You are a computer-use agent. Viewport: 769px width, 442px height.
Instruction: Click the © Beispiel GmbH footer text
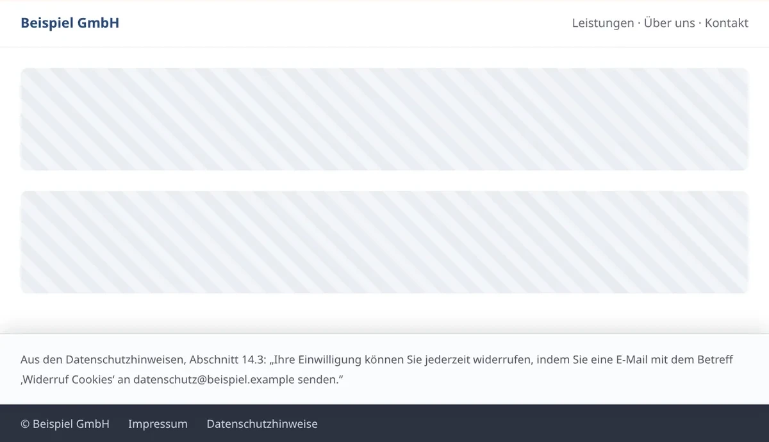click(65, 424)
